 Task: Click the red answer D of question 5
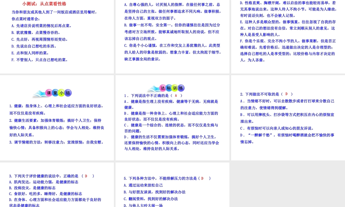coord(202,178)
